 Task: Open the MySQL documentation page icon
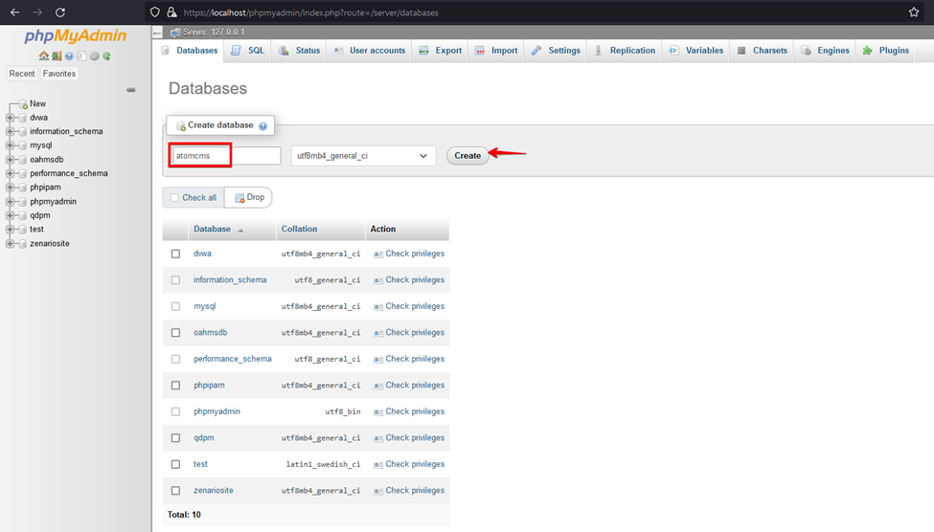(x=81, y=55)
